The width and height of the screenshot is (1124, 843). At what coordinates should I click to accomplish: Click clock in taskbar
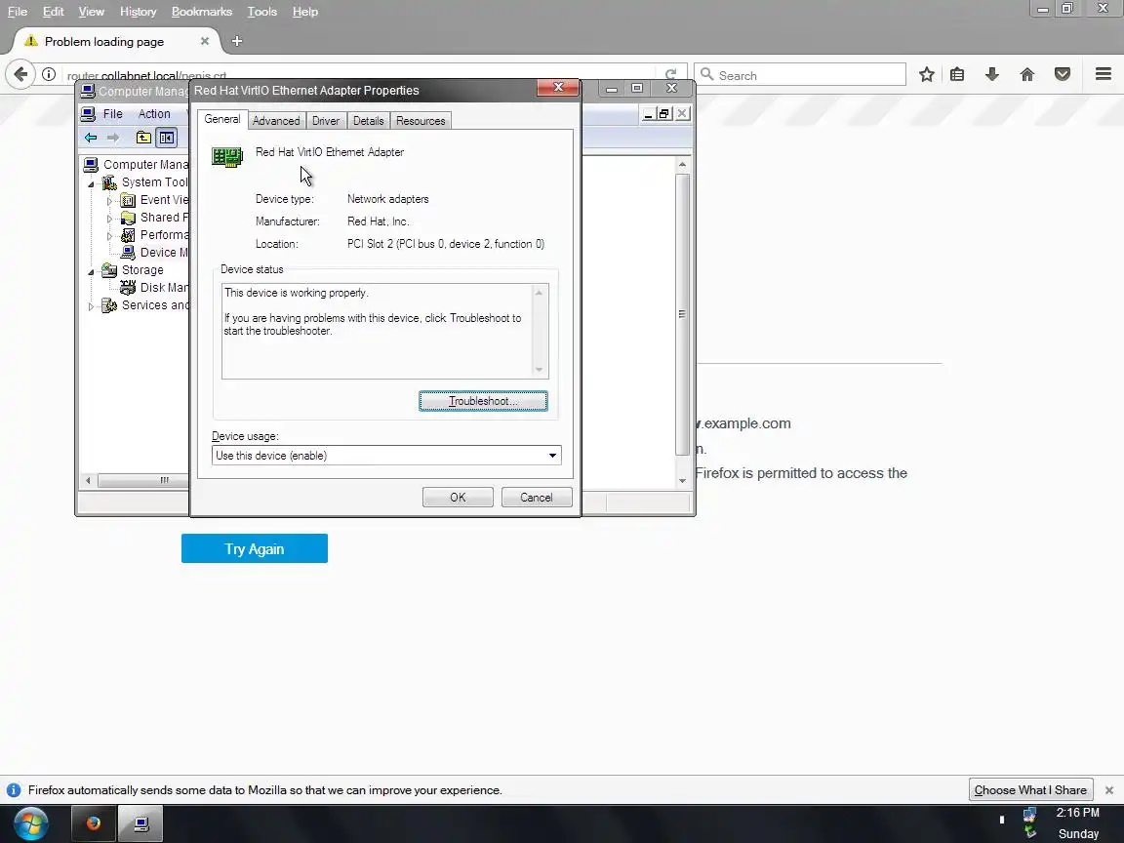tap(1077, 823)
